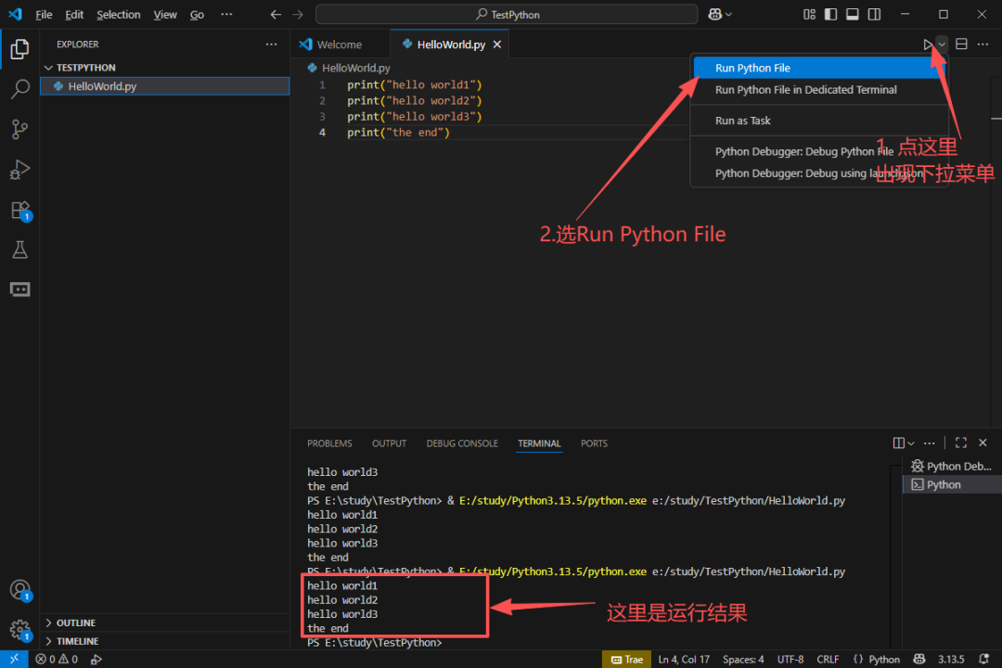Image resolution: width=1002 pixels, height=668 pixels.
Task: Click the TestPython command center search box
Action: coord(507,14)
